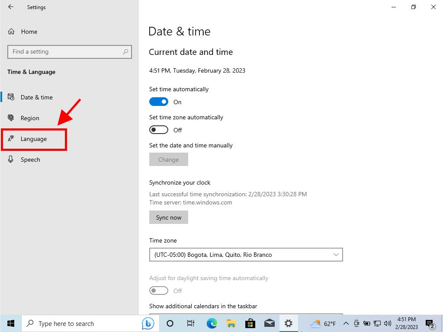The width and height of the screenshot is (443, 332).
Task: Toggle daylight saving time adjustment switch
Action: click(x=158, y=291)
